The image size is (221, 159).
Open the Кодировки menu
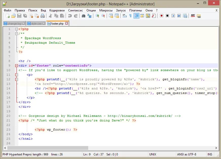pos(57,10)
